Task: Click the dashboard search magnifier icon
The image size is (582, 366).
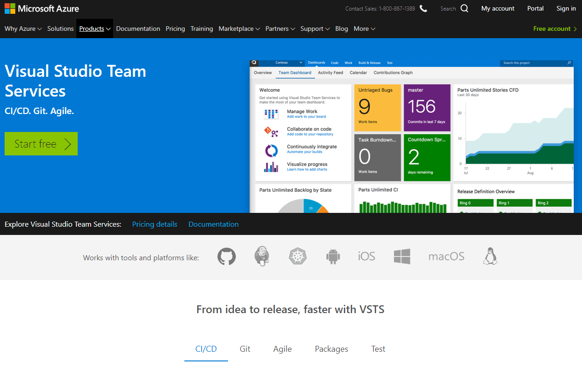Action: point(569,63)
